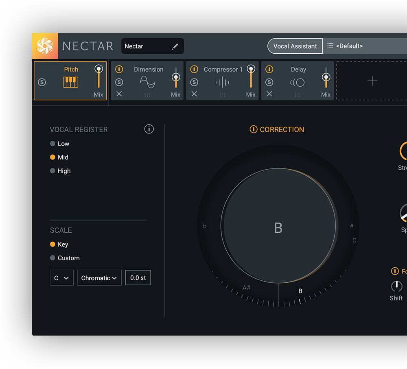Remove the Delay module with X
Screen dimensions: 407x369
(x=269, y=94)
